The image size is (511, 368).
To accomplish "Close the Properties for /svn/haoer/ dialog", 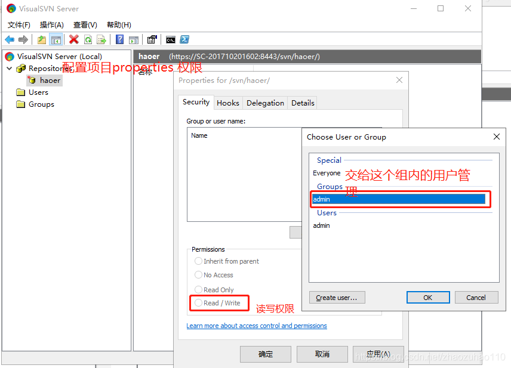I will 399,80.
